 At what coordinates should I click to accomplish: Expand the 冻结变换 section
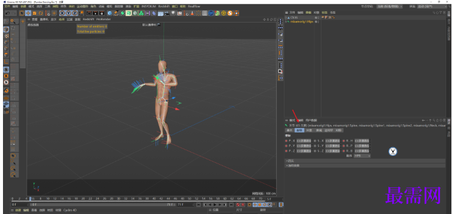(x=365, y=165)
